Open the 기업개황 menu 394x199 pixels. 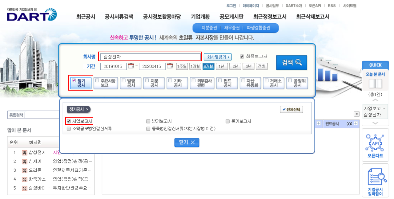(200, 17)
